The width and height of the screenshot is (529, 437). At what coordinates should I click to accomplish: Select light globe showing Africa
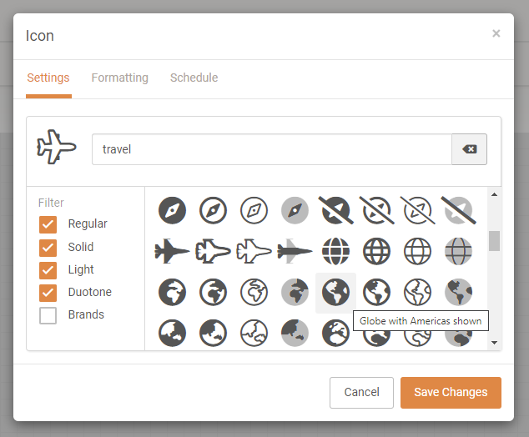254,292
